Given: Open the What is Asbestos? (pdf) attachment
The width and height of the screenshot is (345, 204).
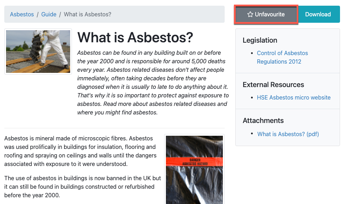Looking at the screenshot, I should pos(288,134).
